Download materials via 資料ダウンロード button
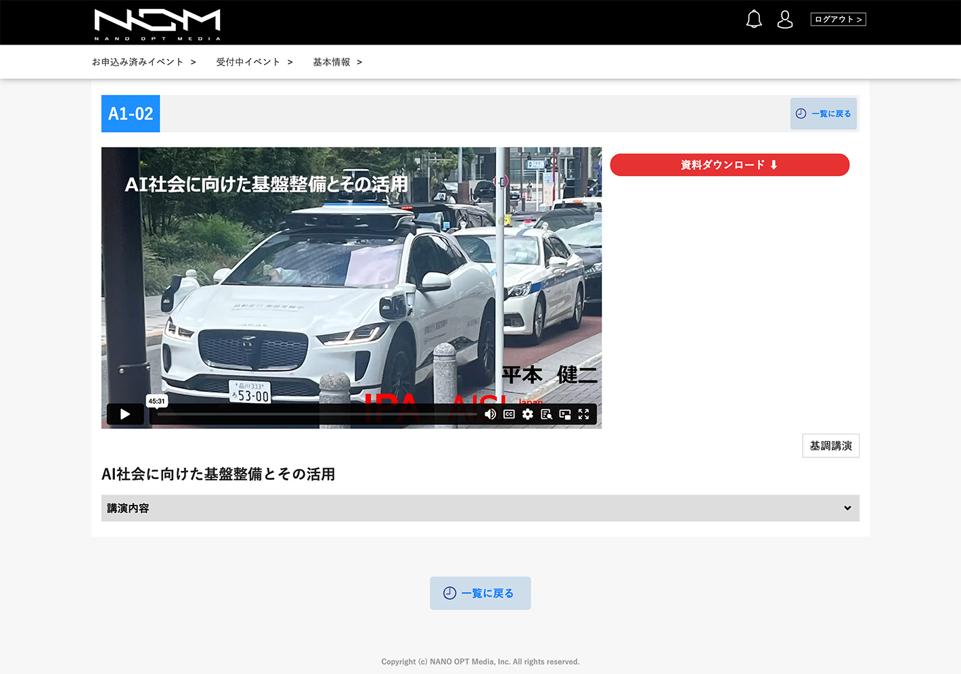961x674 pixels. tap(729, 165)
